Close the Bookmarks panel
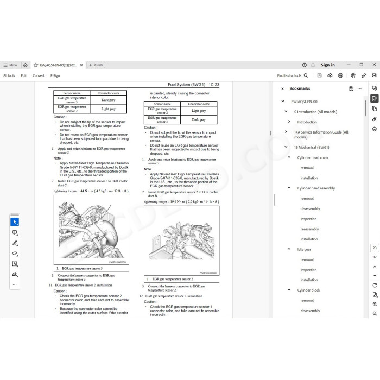Screen dimensions: 380x380 click(282, 88)
